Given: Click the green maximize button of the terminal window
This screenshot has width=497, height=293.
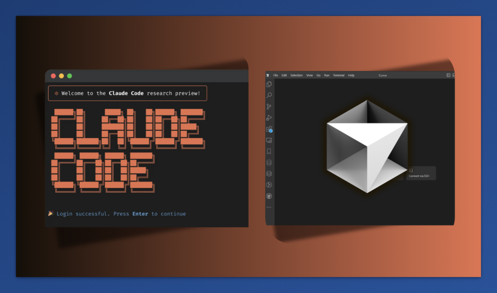Looking at the screenshot, I should [x=69, y=76].
